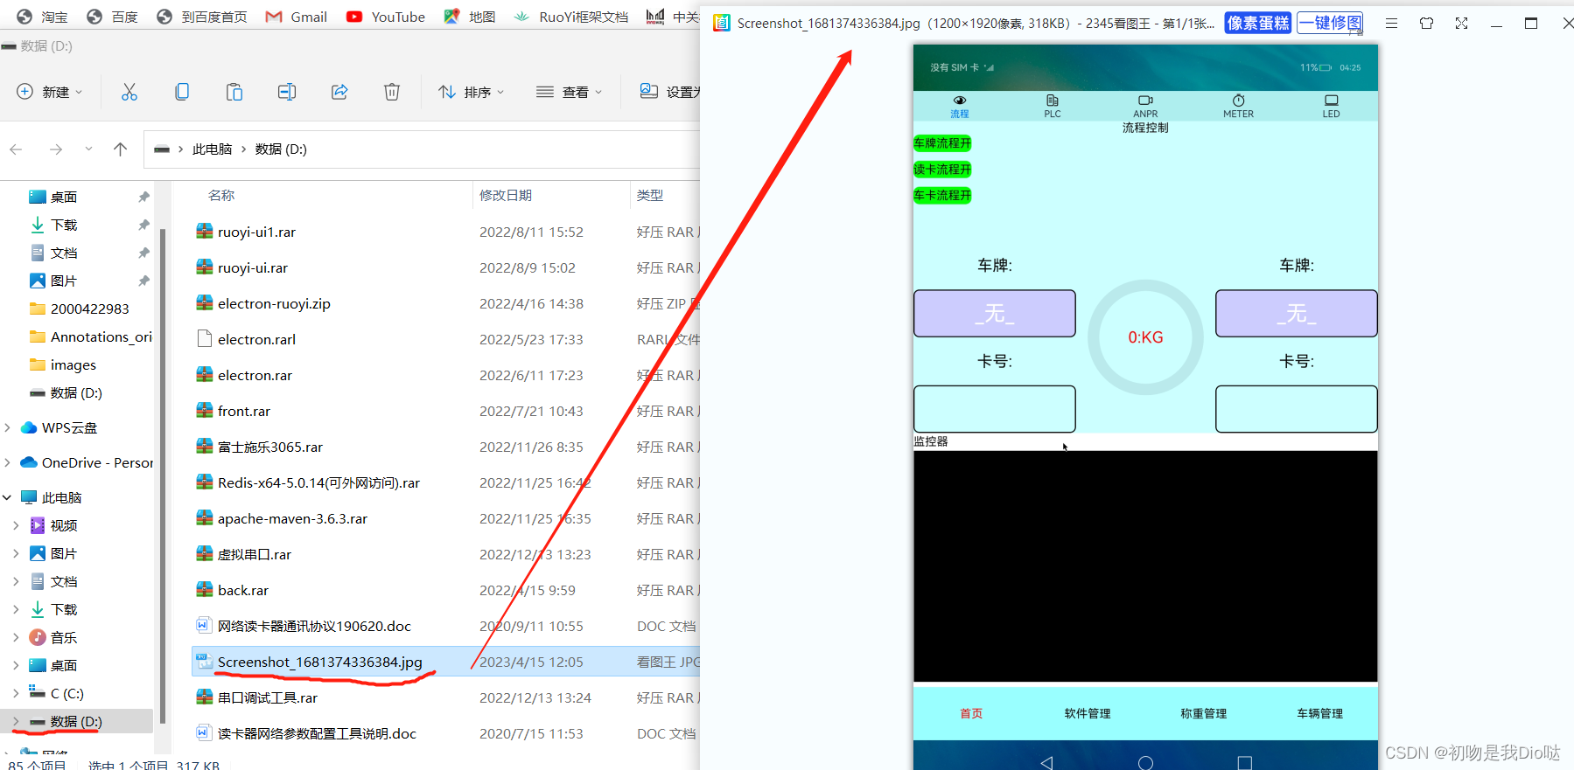Sort by 类型 column header
Viewport: 1574px width, 770px height.
point(650,195)
